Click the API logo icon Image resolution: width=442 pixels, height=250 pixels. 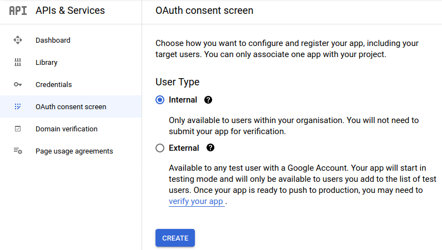click(x=18, y=11)
